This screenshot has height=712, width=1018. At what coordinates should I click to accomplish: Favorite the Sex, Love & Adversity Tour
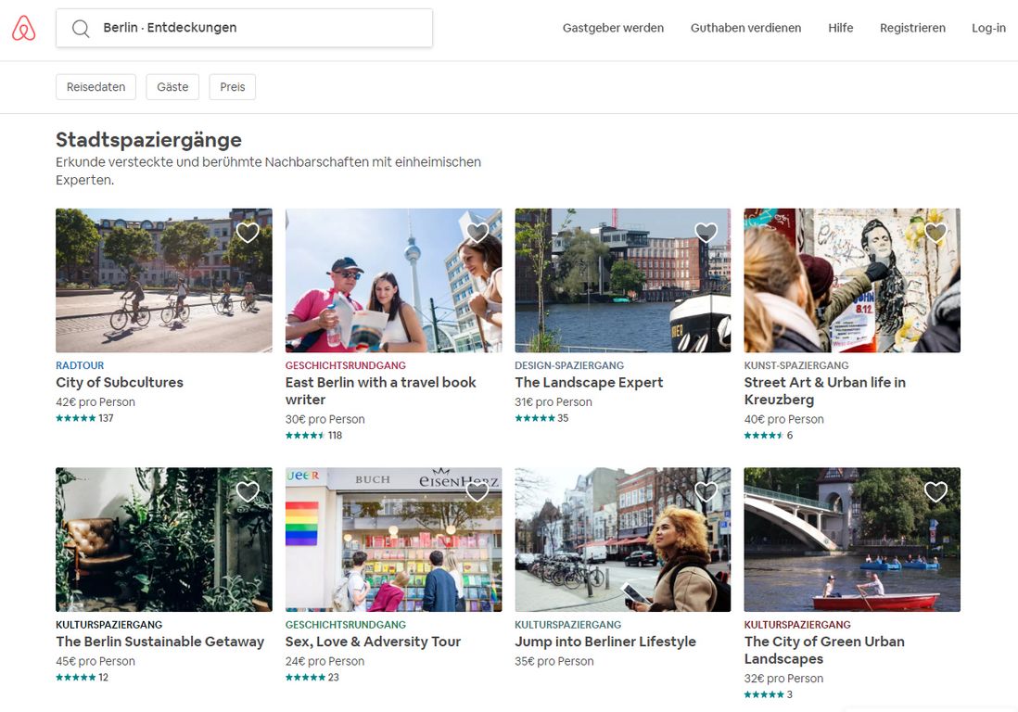(477, 492)
